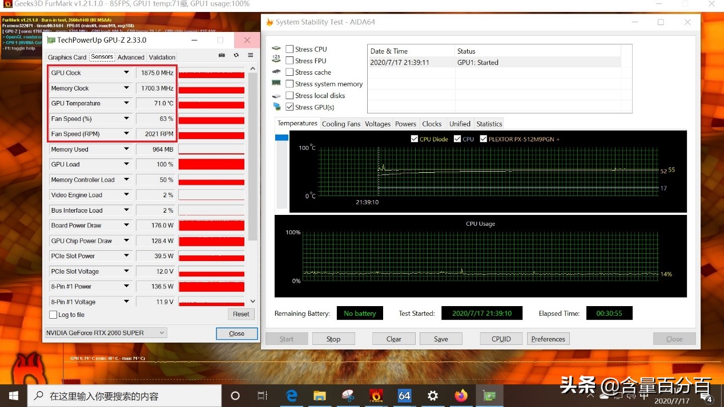Open the Fan Speed (RPM) dropdown
The width and height of the screenshot is (724, 407).
(126, 133)
